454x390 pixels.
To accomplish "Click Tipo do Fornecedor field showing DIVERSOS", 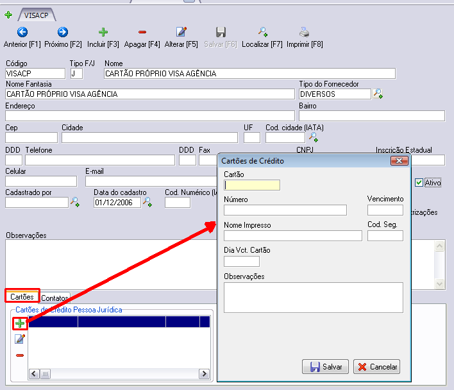I will (x=335, y=94).
